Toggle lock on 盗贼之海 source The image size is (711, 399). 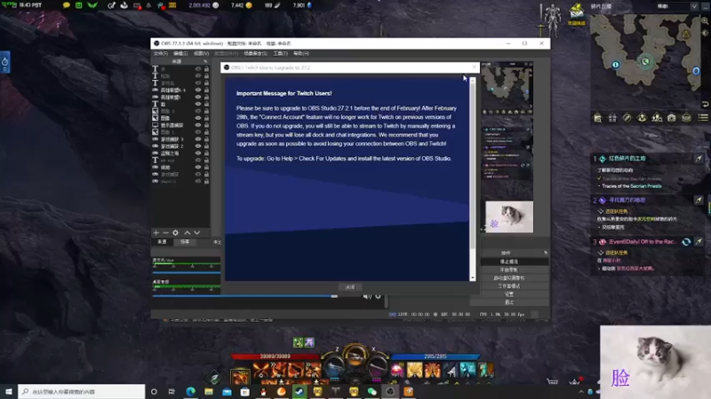pos(206,153)
